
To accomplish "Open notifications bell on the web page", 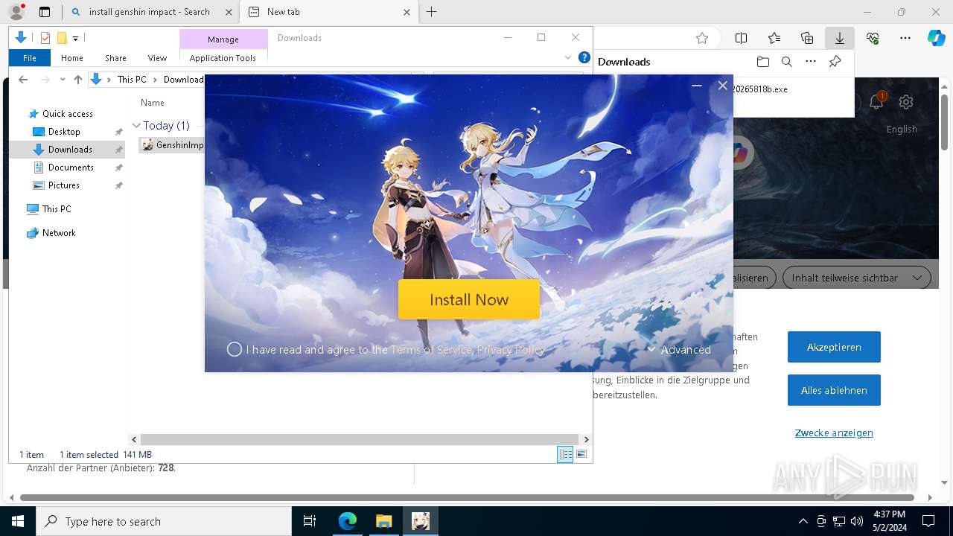I will point(876,102).
